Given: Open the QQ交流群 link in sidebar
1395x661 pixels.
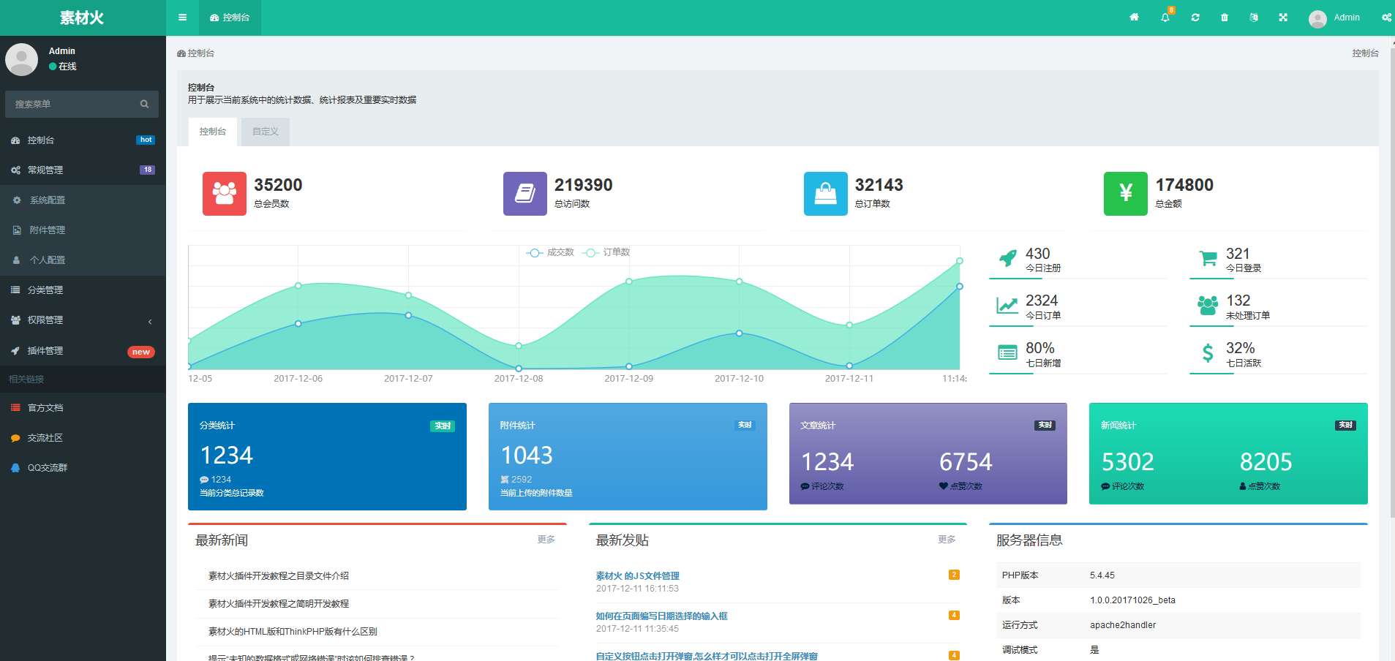Looking at the screenshot, I should click(83, 467).
